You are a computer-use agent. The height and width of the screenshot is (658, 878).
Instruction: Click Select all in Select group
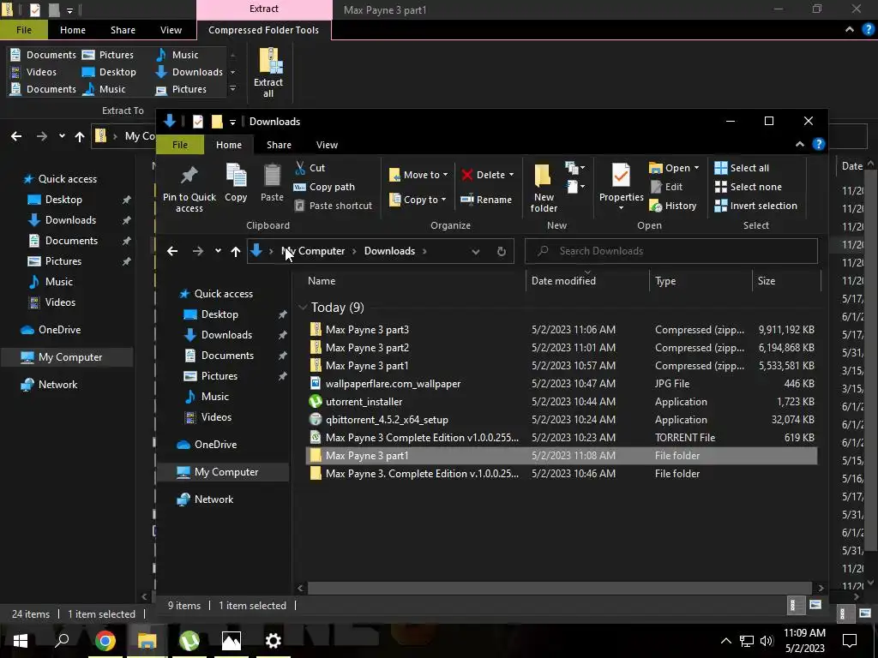coord(742,168)
